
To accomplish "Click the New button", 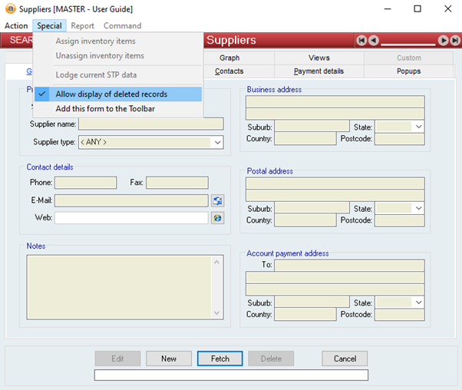I will pos(169,359).
